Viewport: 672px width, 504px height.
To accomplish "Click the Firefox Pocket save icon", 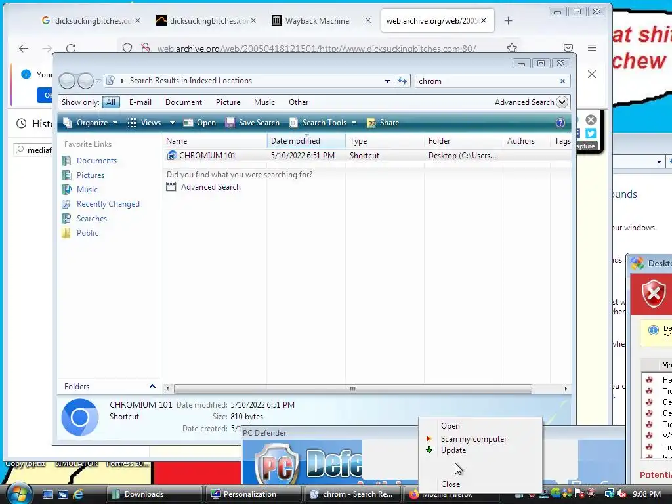I will (x=568, y=47).
